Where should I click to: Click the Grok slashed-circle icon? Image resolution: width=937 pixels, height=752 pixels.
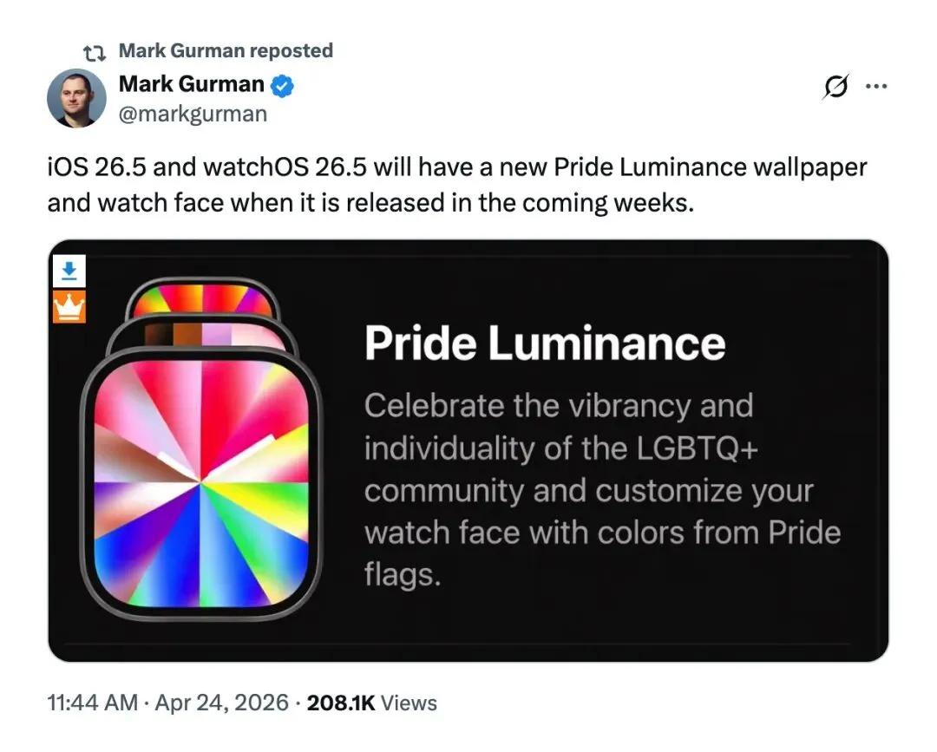835,87
